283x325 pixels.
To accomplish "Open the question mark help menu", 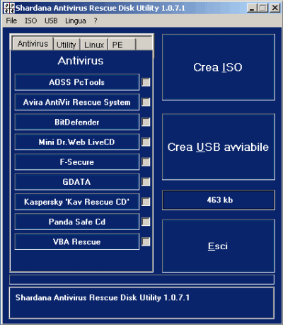I will (x=96, y=21).
